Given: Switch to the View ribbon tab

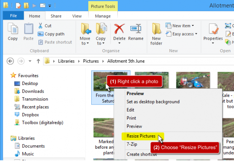Looking at the screenshot, I should click(77, 16).
